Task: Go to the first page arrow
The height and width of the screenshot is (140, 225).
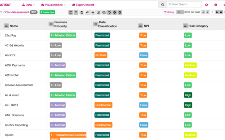Action: pos(203,12)
